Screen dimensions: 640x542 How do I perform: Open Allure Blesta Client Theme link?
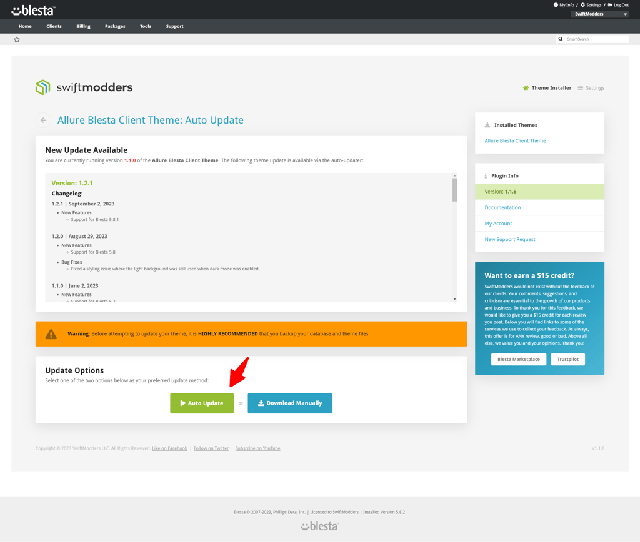(x=515, y=141)
